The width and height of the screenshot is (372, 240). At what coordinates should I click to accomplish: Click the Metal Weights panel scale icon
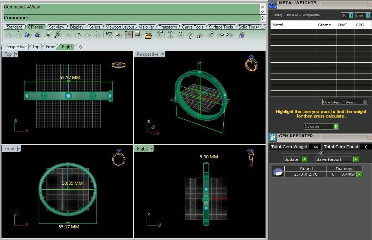273,5
